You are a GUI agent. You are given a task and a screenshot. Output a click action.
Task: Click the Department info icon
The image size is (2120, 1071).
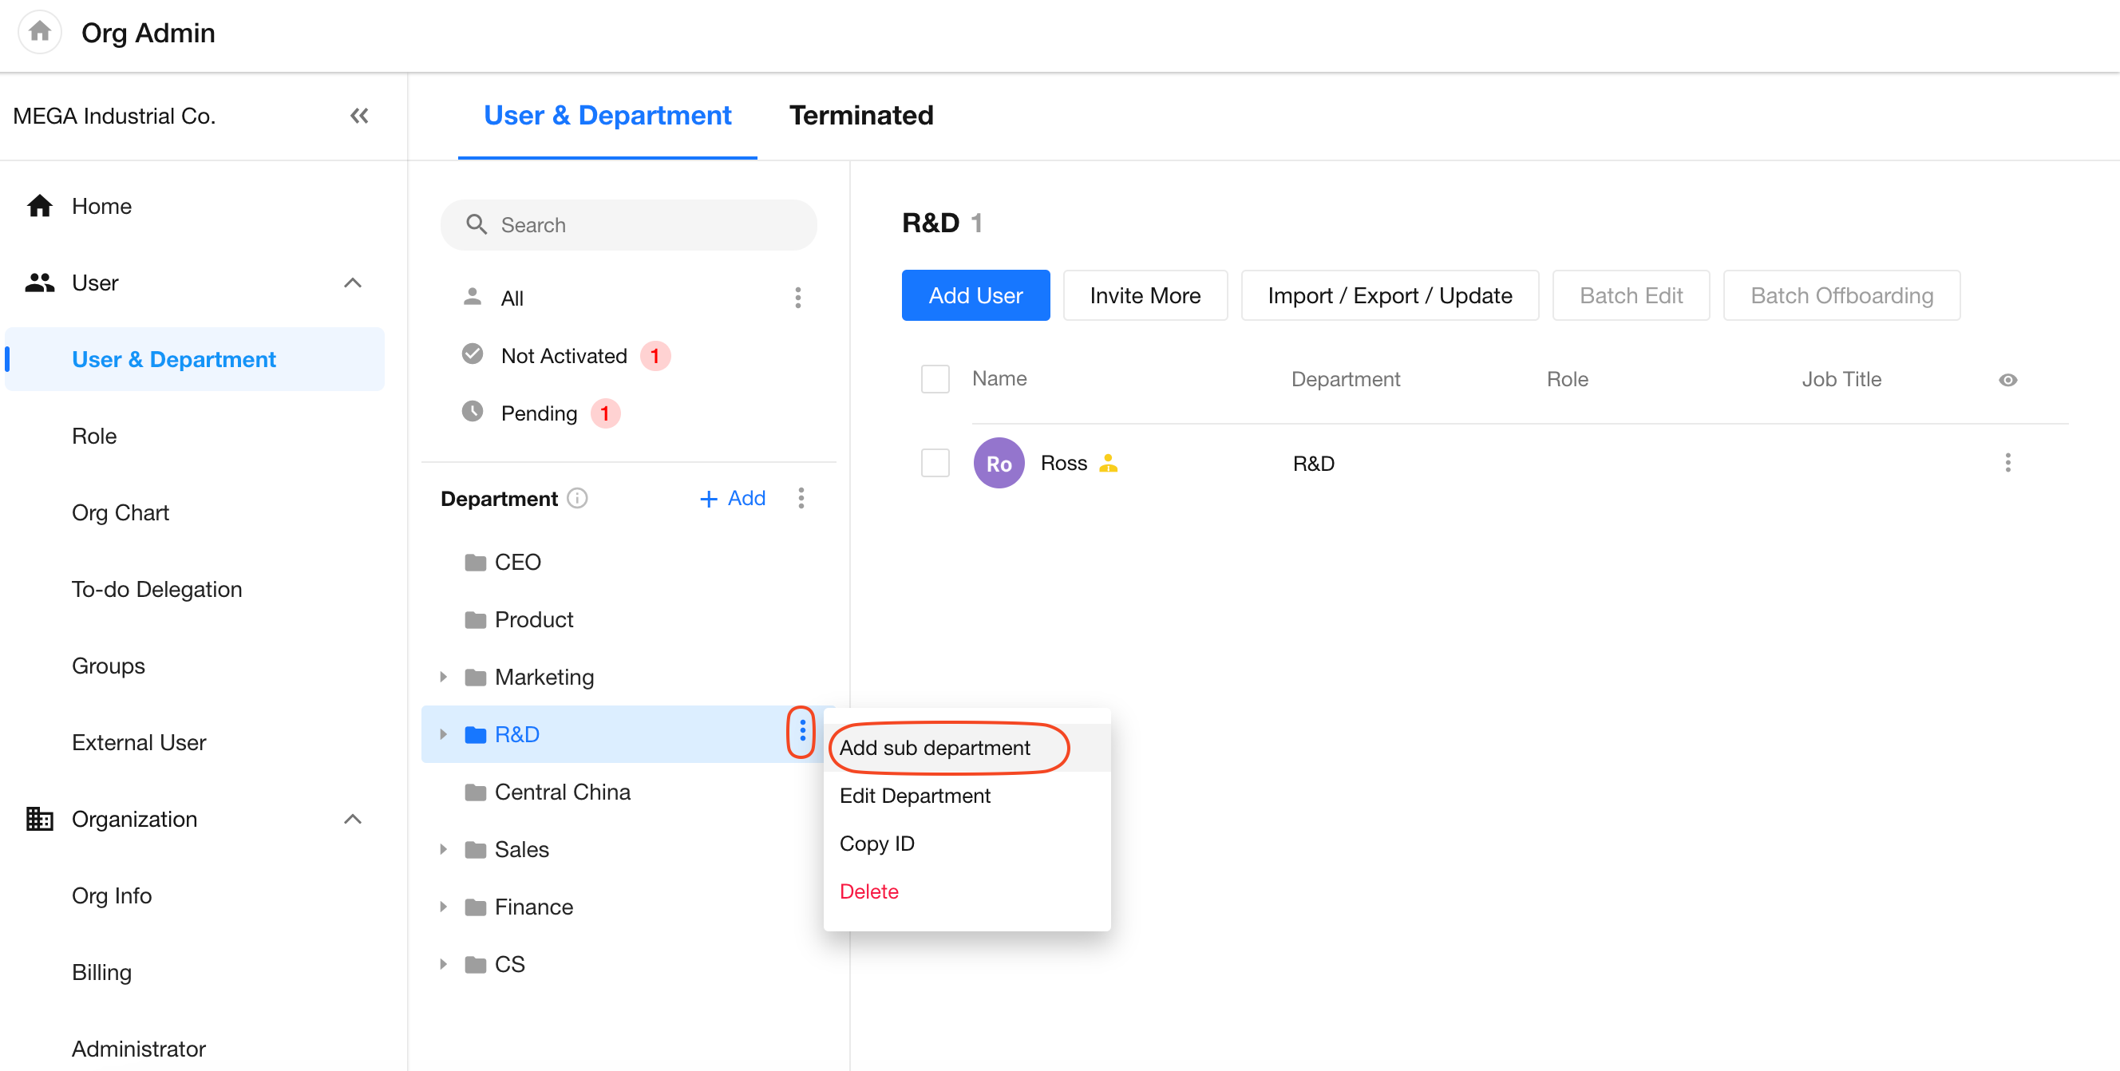(x=578, y=499)
